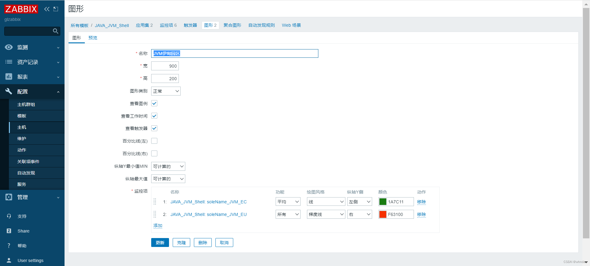Image resolution: width=590 pixels, height=266 pixels.
Task: Remove item soleName_JVM_EC via 移除
Action: (422, 202)
